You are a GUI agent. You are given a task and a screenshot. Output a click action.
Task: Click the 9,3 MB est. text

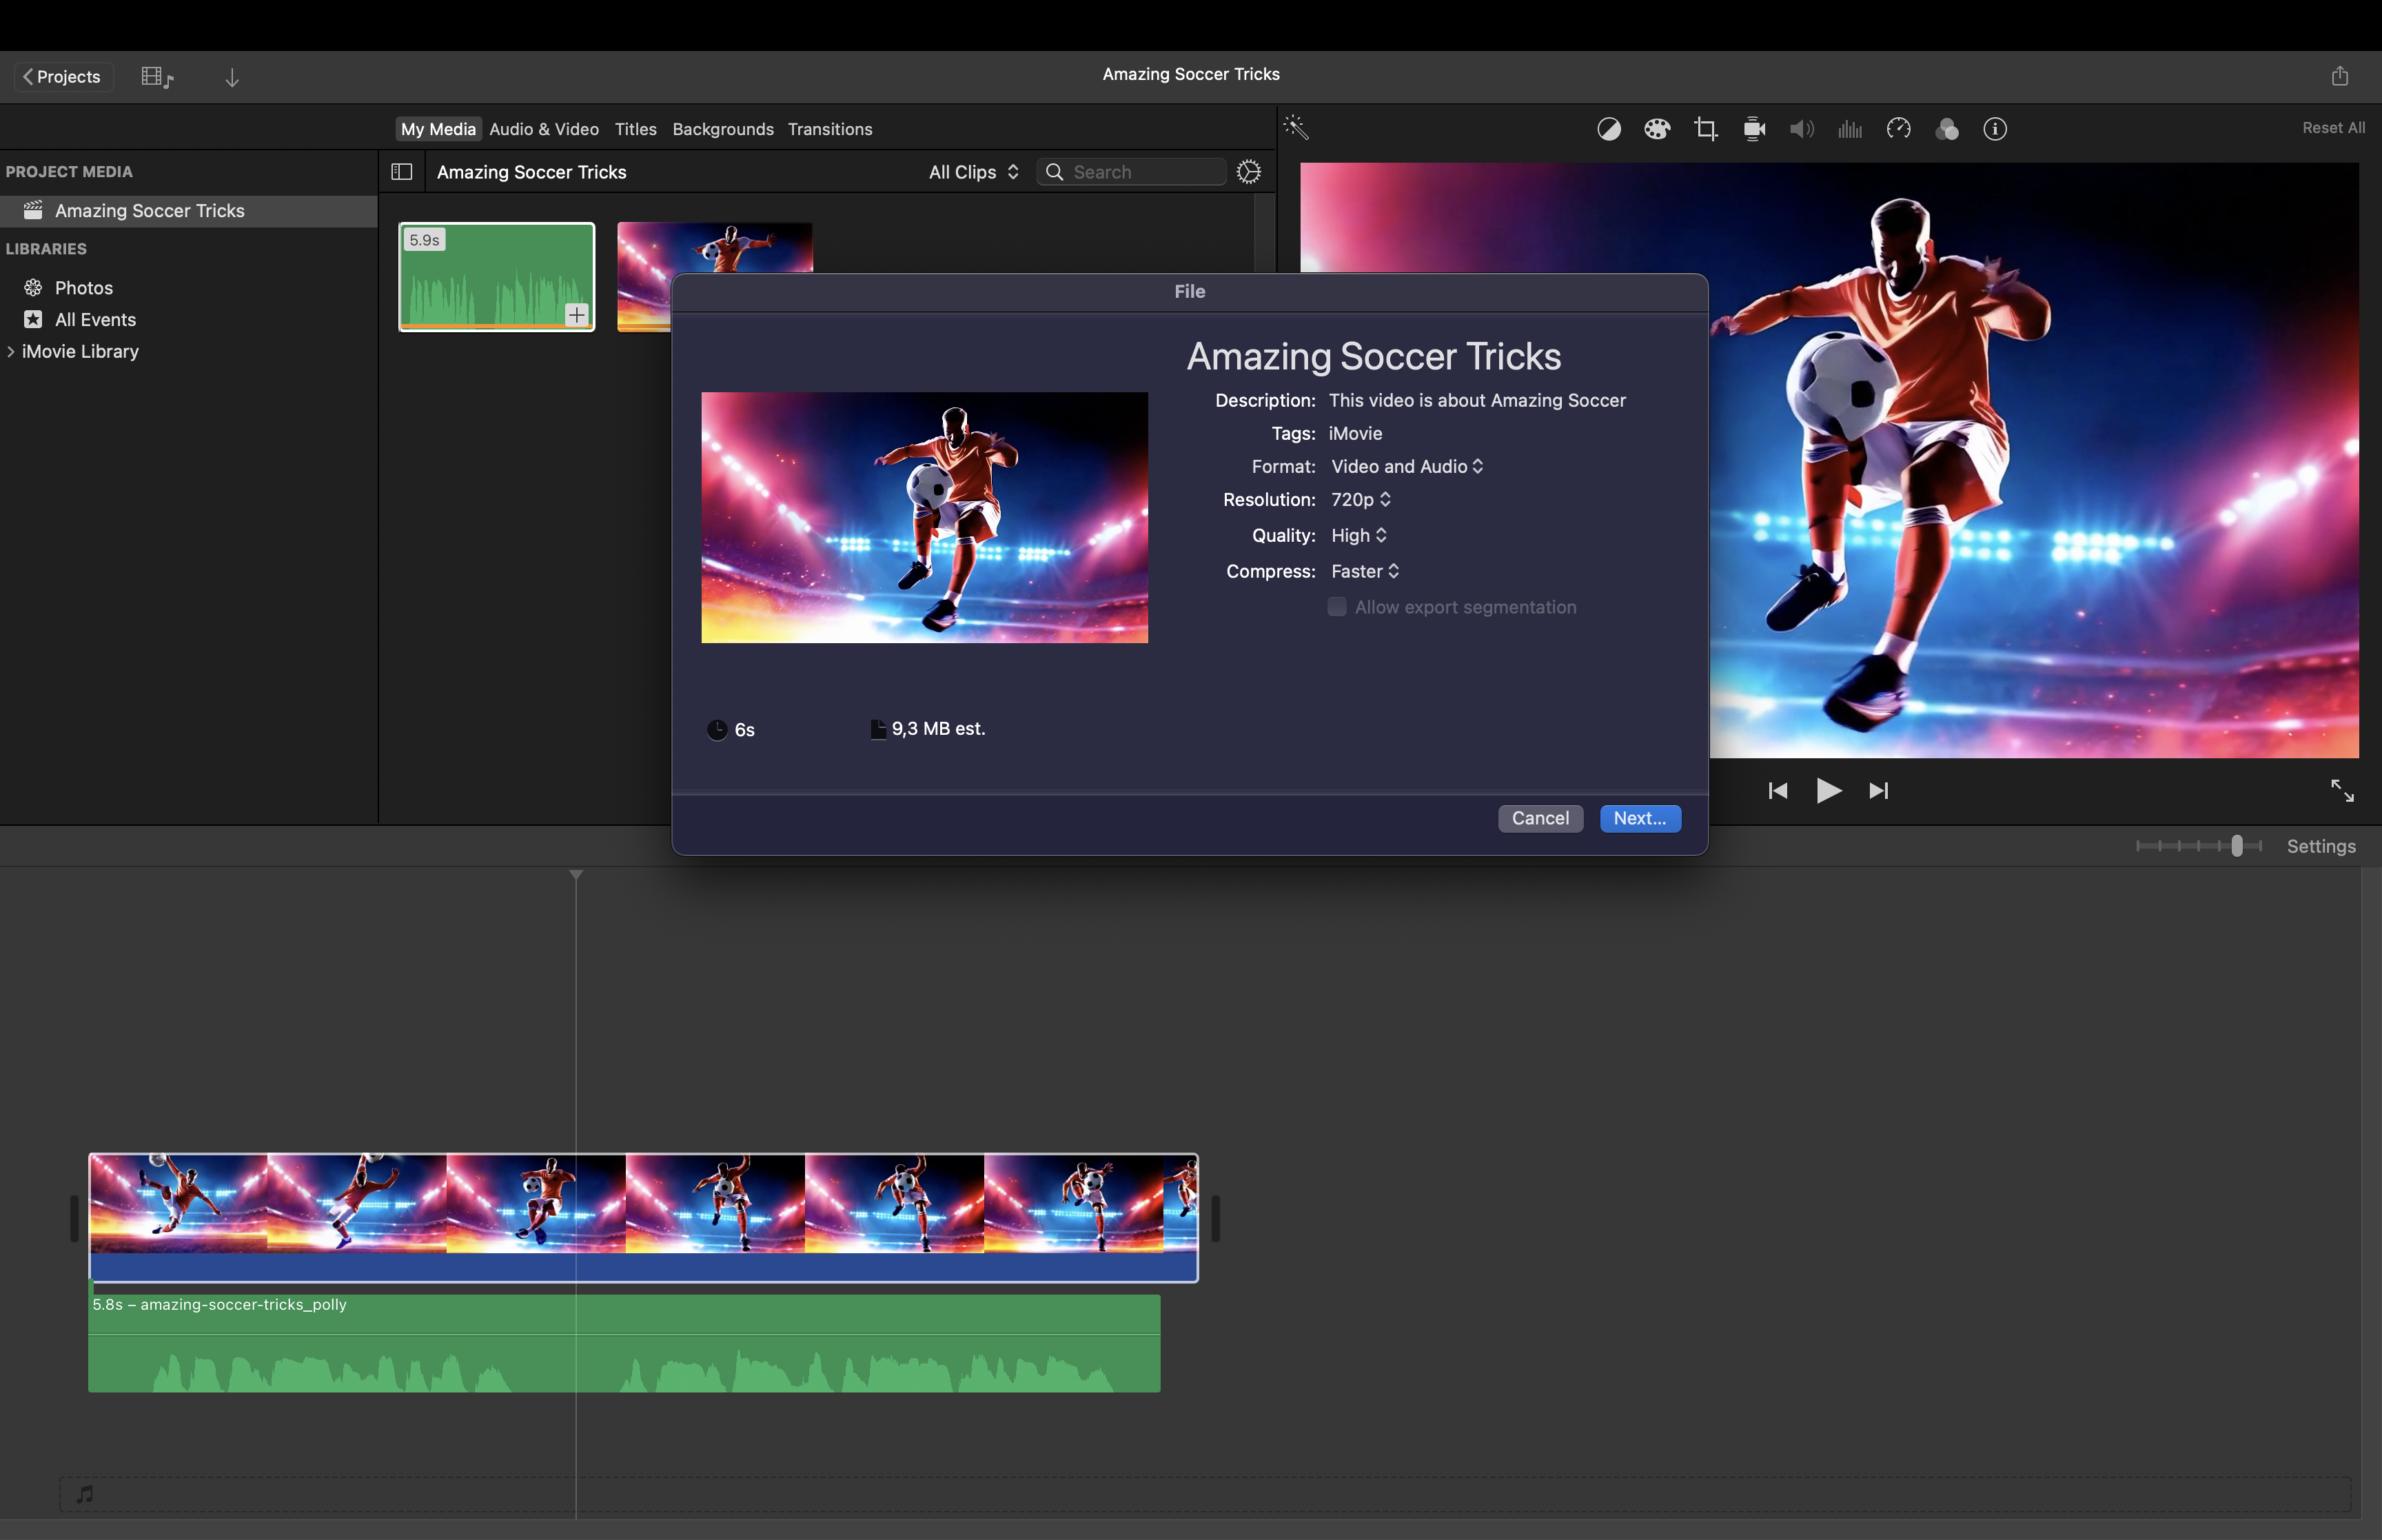click(939, 729)
